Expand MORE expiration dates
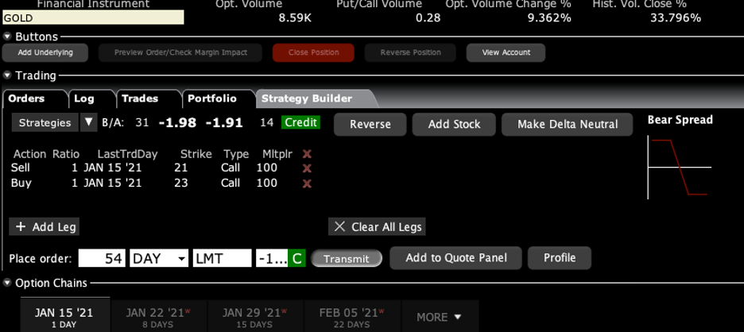The height and width of the screenshot is (332, 744). tap(440, 317)
